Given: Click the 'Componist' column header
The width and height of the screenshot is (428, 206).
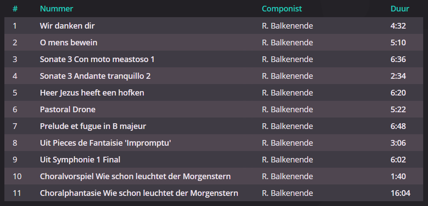Looking at the screenshot, I should coord(282,9).
